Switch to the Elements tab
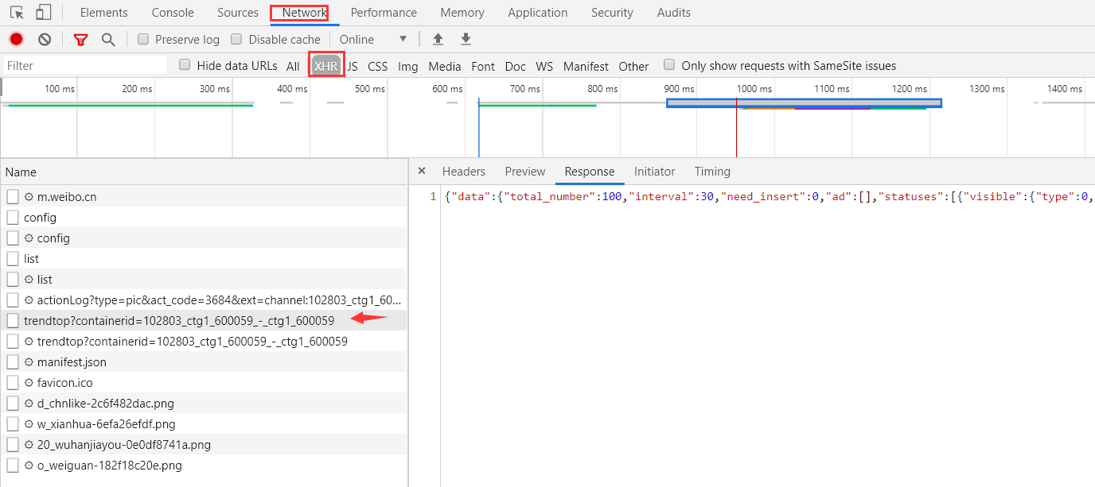Screen dimensions: 1095x487 pyautogui.click(x=104, y=13)
